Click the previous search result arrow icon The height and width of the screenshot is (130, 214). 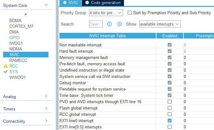pyautogui.click(x=110, y=24)
